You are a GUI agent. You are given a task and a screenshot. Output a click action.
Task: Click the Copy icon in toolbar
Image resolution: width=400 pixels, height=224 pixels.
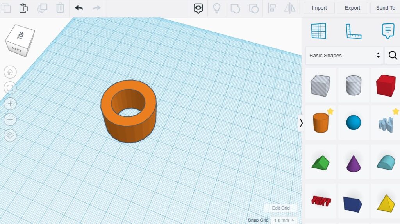[6, 8]
